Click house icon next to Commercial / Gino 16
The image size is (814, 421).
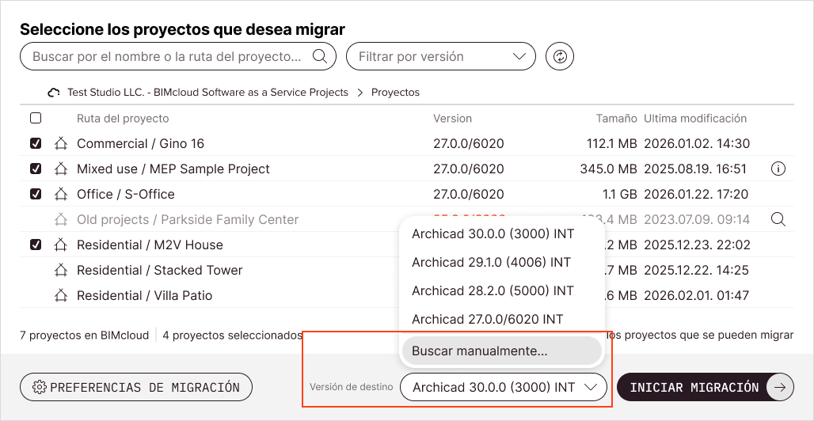tap(61, 143)
